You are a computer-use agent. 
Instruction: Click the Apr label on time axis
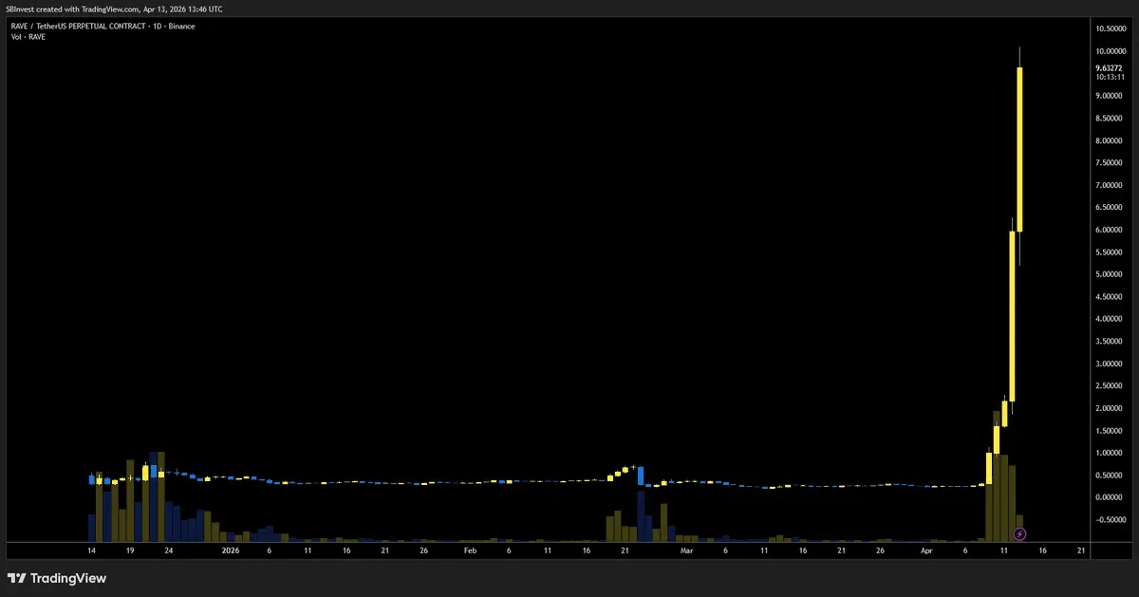927,550
